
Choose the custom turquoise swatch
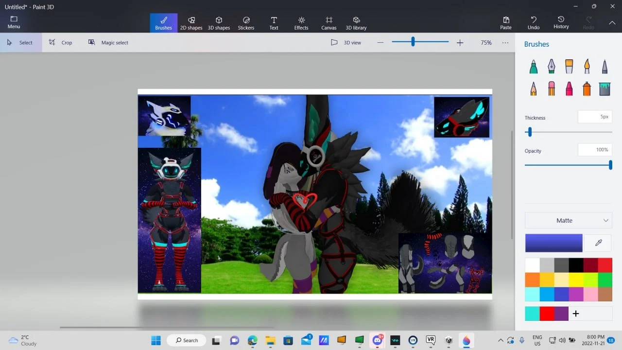tap(532, 314)
